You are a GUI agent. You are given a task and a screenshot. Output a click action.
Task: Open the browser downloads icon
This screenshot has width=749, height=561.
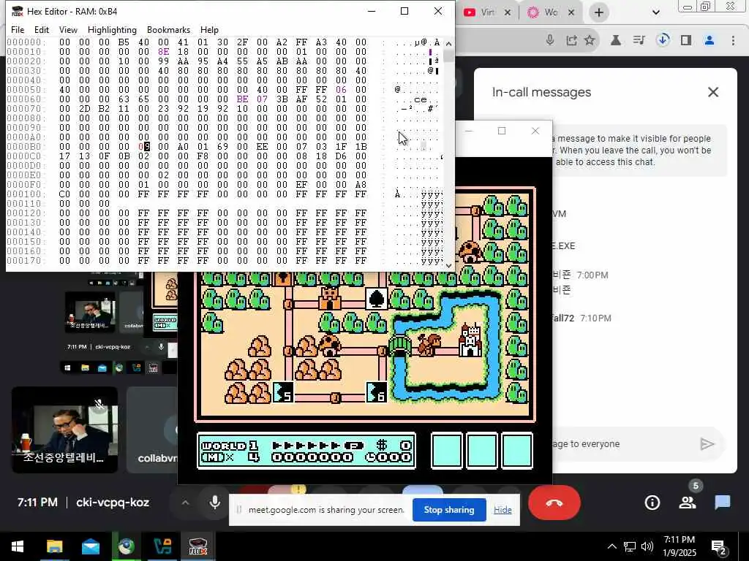point(663,40)
